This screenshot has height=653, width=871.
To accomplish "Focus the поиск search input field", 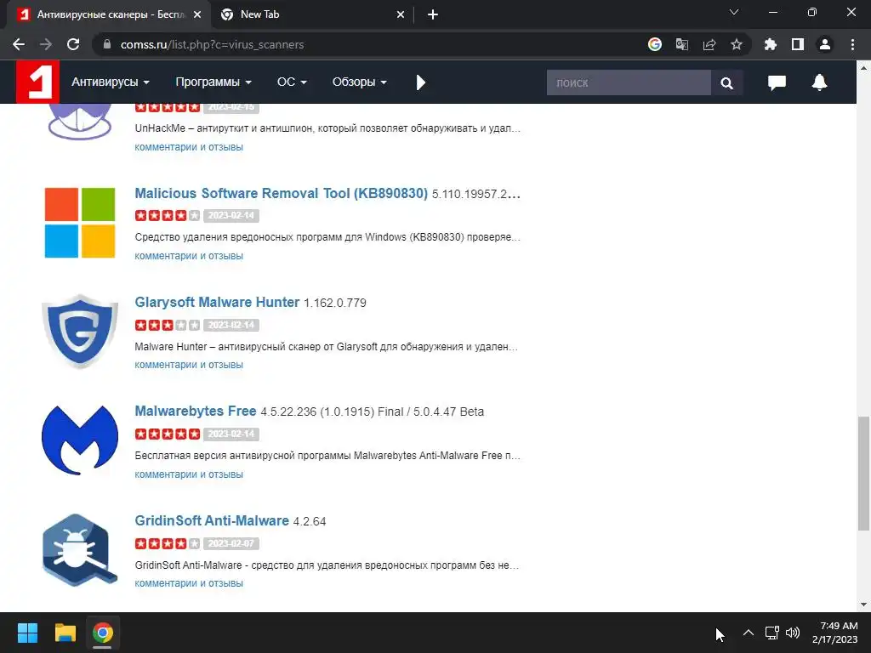I will (x=629, y=82).
